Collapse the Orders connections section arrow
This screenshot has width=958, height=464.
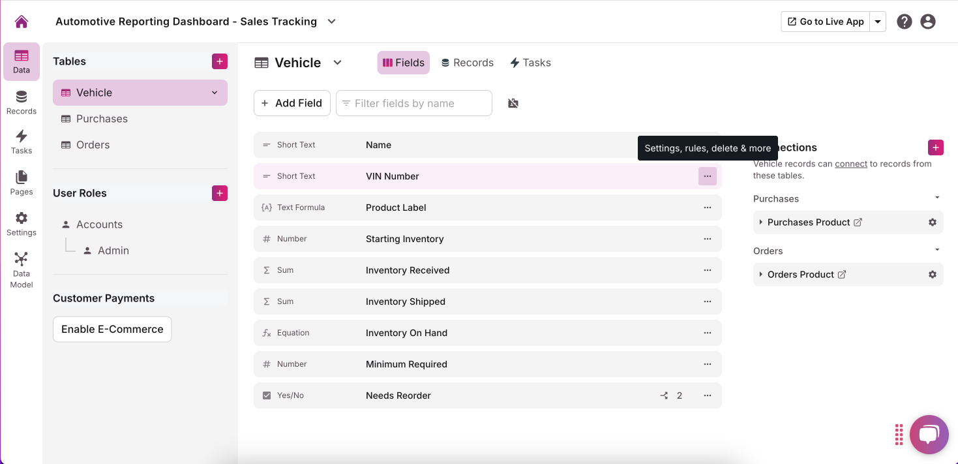937,250
